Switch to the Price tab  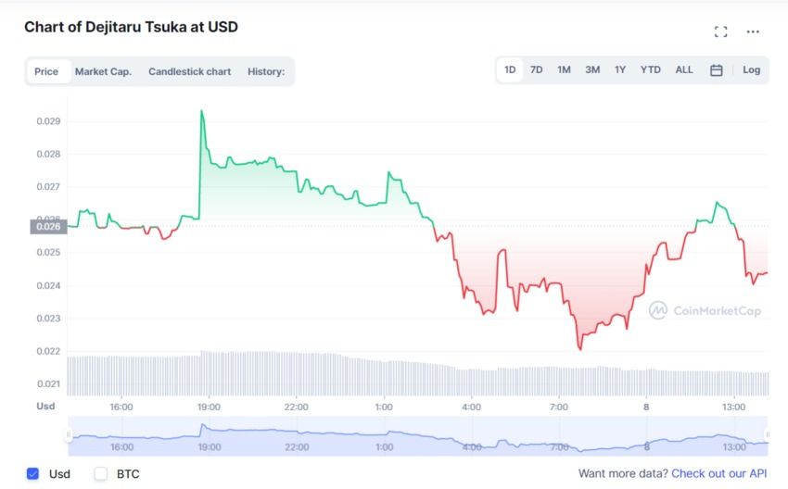pos(46,71)
